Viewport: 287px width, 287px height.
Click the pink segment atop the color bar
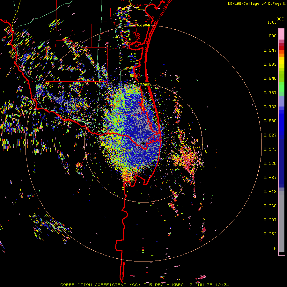[x=282, y=34]
